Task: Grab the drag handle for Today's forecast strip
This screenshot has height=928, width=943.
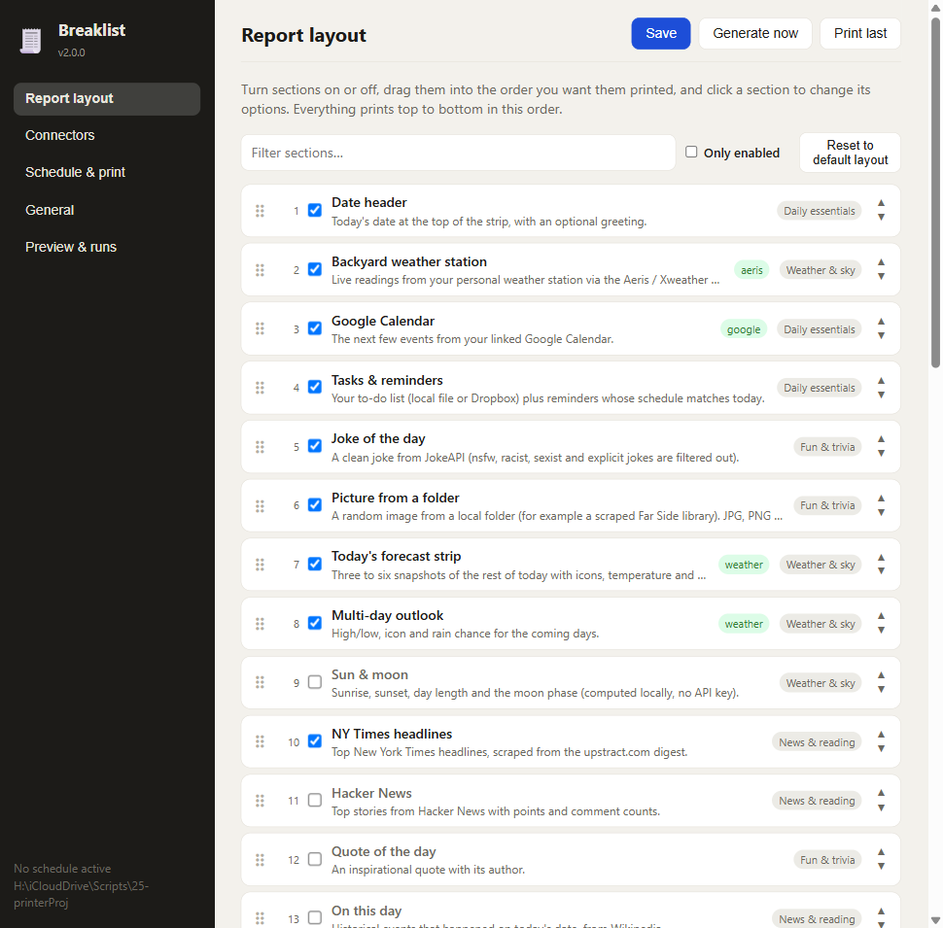Action: [x=260, y=565]
